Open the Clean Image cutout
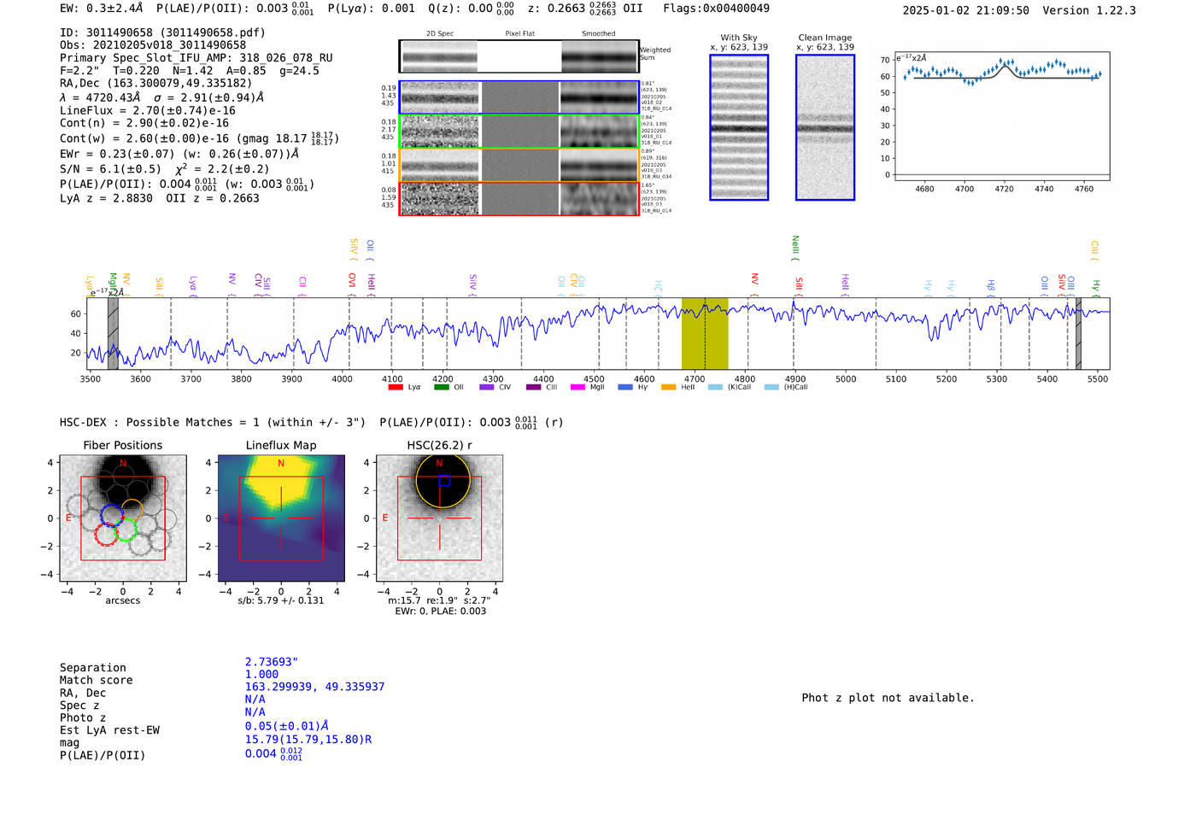1196x814 pixels. point(825,127)
